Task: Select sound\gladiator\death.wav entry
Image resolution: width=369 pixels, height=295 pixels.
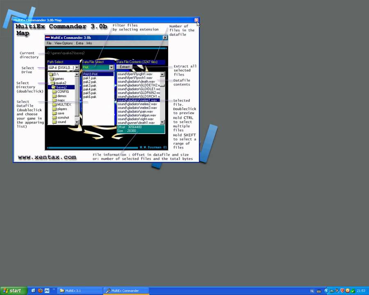Action: (x=137, y=82)
